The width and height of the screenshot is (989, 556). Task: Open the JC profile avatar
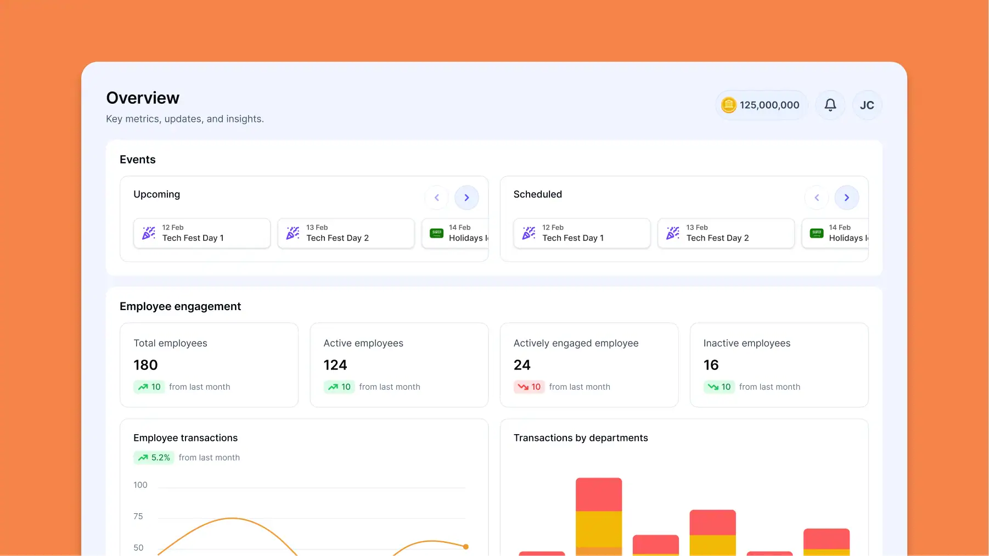point(867,105)
